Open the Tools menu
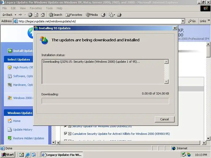The image size is (211, 158). (x=49, y=8)
